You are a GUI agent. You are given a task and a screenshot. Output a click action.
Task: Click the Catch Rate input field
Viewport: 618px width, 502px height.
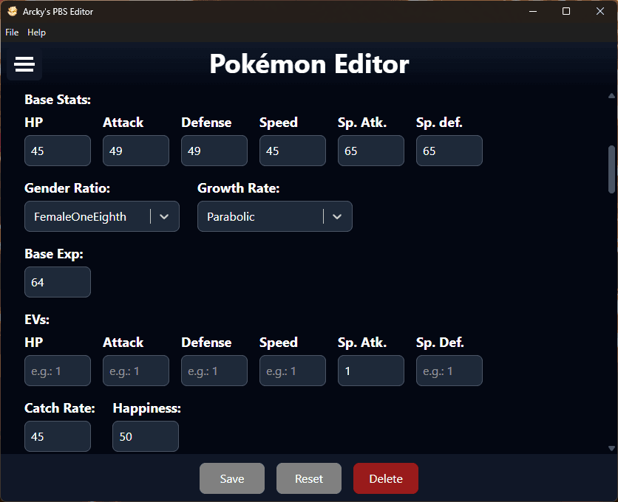point(57,436)
